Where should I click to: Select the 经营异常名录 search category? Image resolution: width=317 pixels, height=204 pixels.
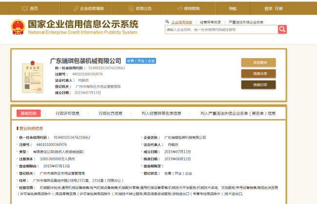pyautogui.click(x=211, y=22)
